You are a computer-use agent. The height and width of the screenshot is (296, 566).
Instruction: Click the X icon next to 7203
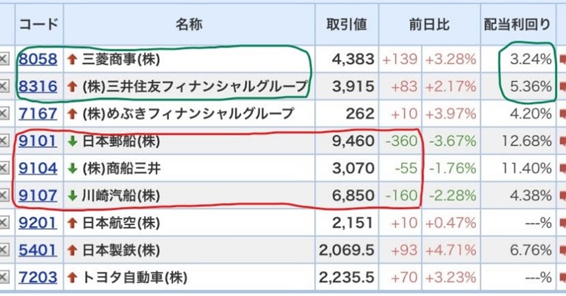click(x=3, y=278)
